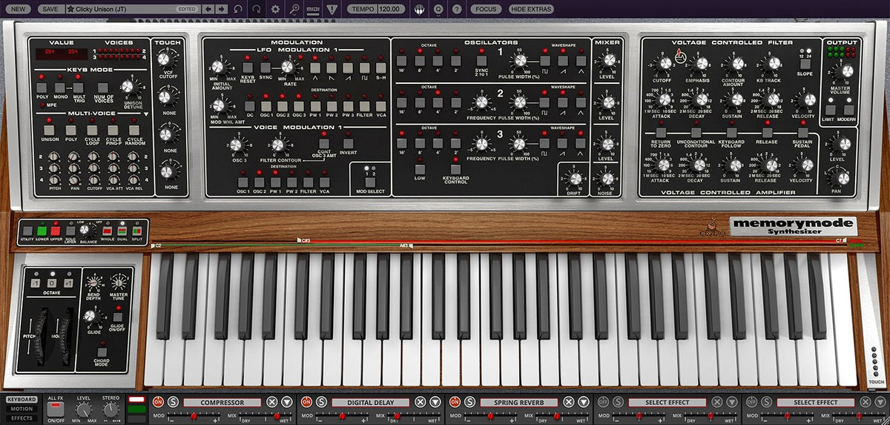
Task: Open Spring Reverb effect dropdown arrow
Action: 584,402
